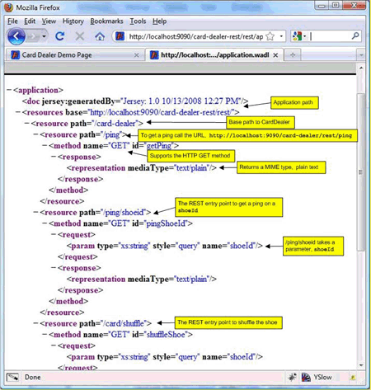Open the Help menu
The image size is (371, 390).
[160, 21]
